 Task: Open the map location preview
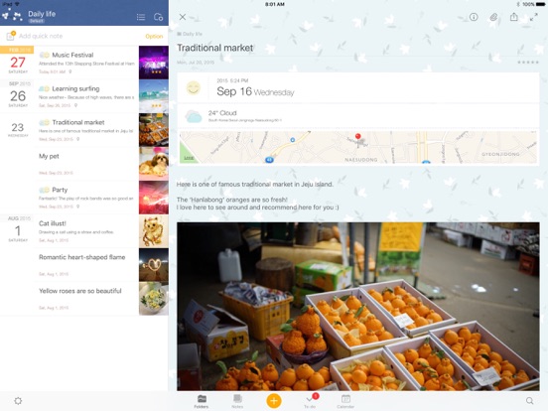point(357,147)
